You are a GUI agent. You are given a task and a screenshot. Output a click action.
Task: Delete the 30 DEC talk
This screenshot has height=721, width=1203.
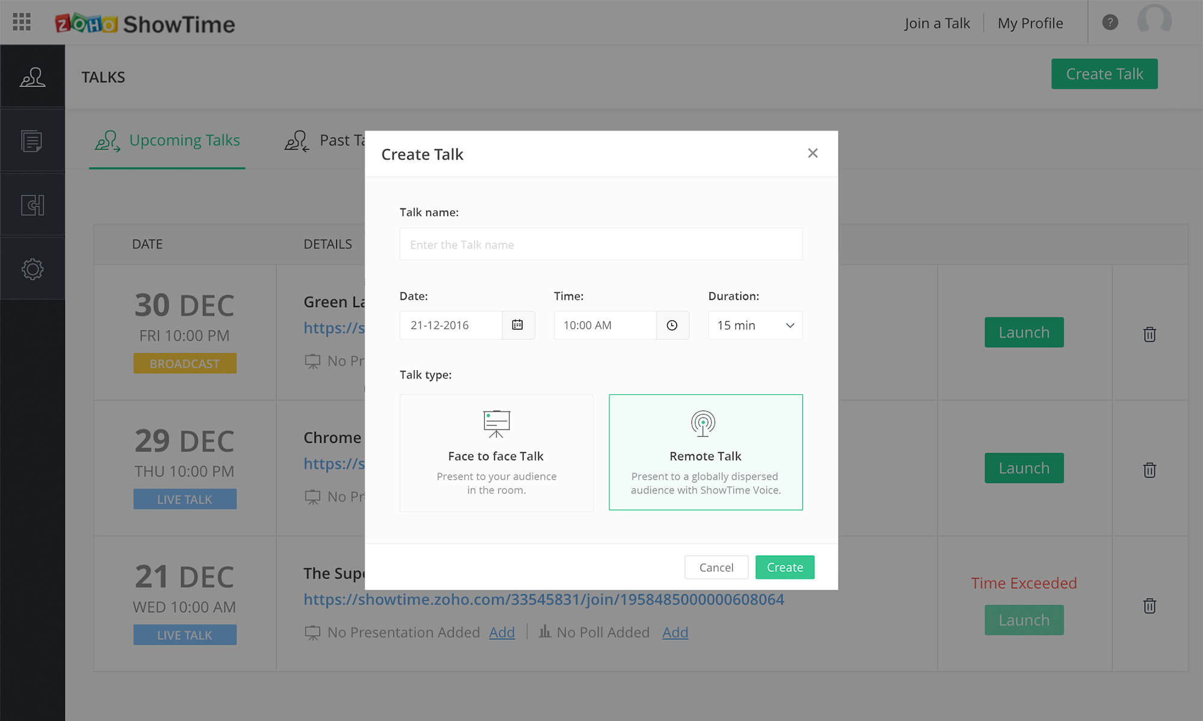tap(1149, 334)
